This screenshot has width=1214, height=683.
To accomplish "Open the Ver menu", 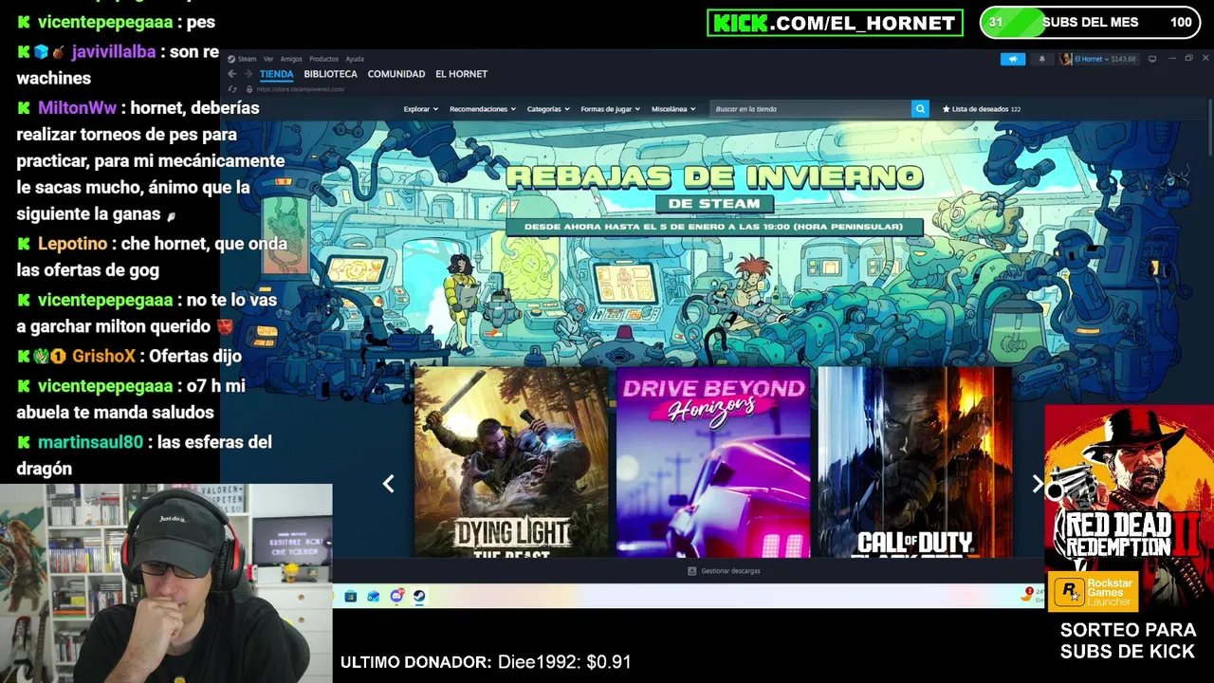I will pos(268,59).
